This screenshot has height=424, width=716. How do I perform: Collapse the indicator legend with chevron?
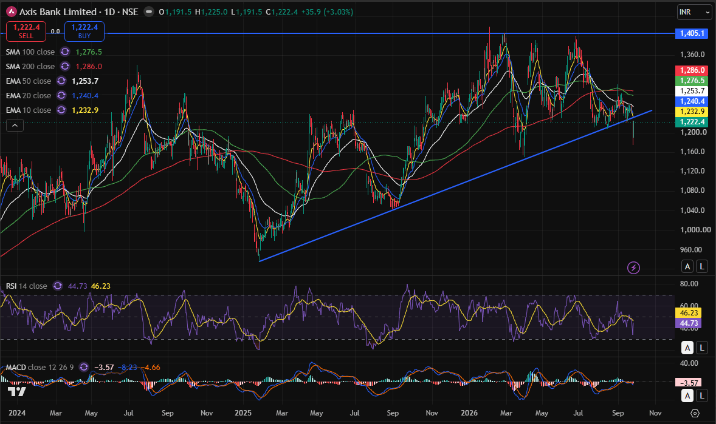click(15, 126)
